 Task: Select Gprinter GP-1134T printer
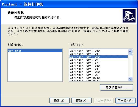tap(99, 69)
